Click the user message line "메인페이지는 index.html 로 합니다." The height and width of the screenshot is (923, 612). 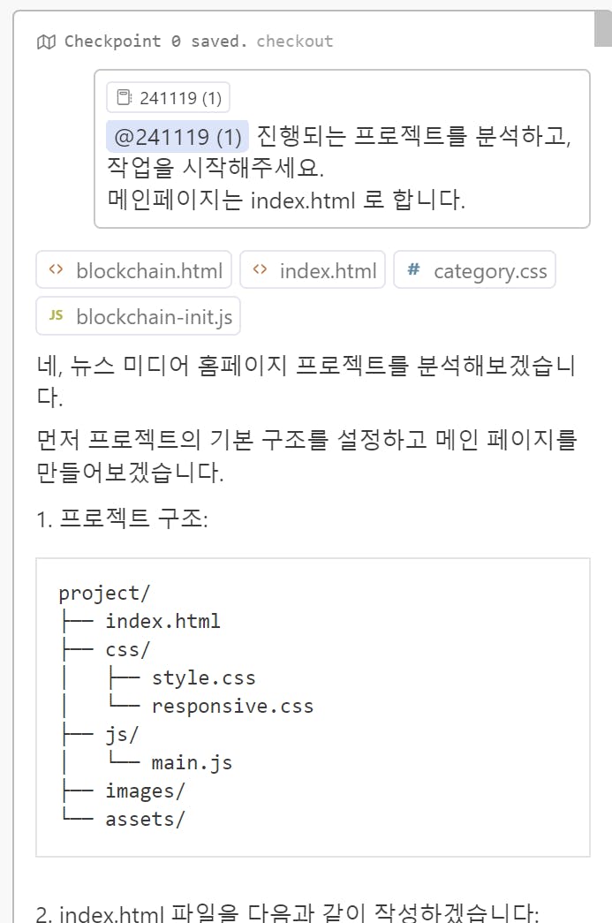click(x=286, y=199)
